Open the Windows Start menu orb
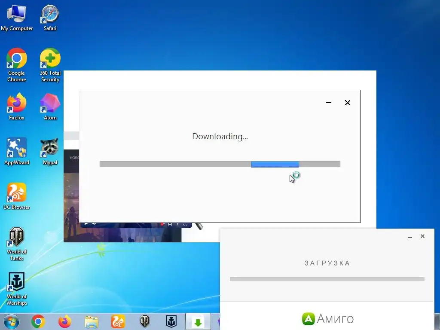The height and width of the screenshot is (330, 440). [12, 321]
